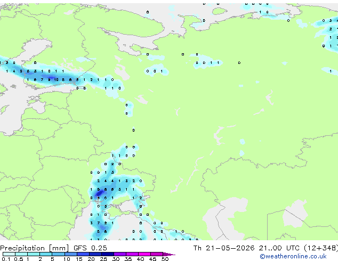338x261 pixels.
Task: Click the 'Th 21-05-2026' date text
Action: (x=224, y=248)
